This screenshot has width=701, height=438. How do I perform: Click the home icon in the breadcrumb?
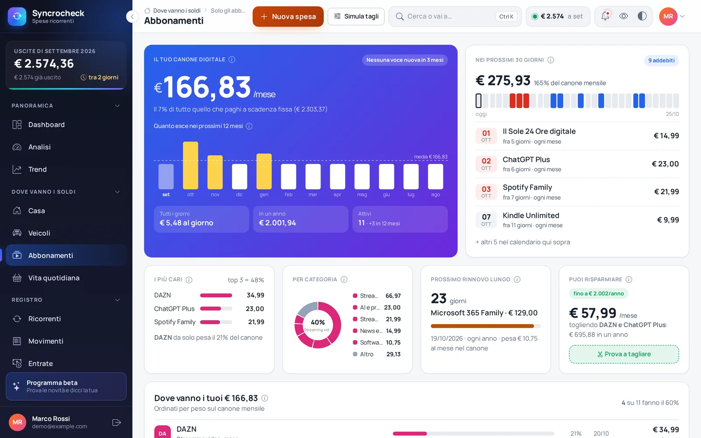(147, 11)
